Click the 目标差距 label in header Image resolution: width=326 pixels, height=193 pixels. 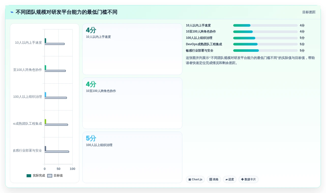[x=309, y=12]
